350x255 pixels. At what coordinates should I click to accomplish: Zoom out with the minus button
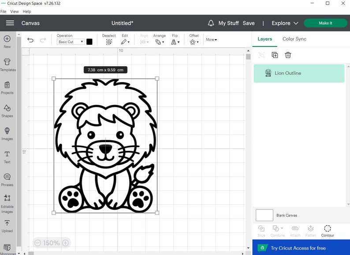coord(38,243)
